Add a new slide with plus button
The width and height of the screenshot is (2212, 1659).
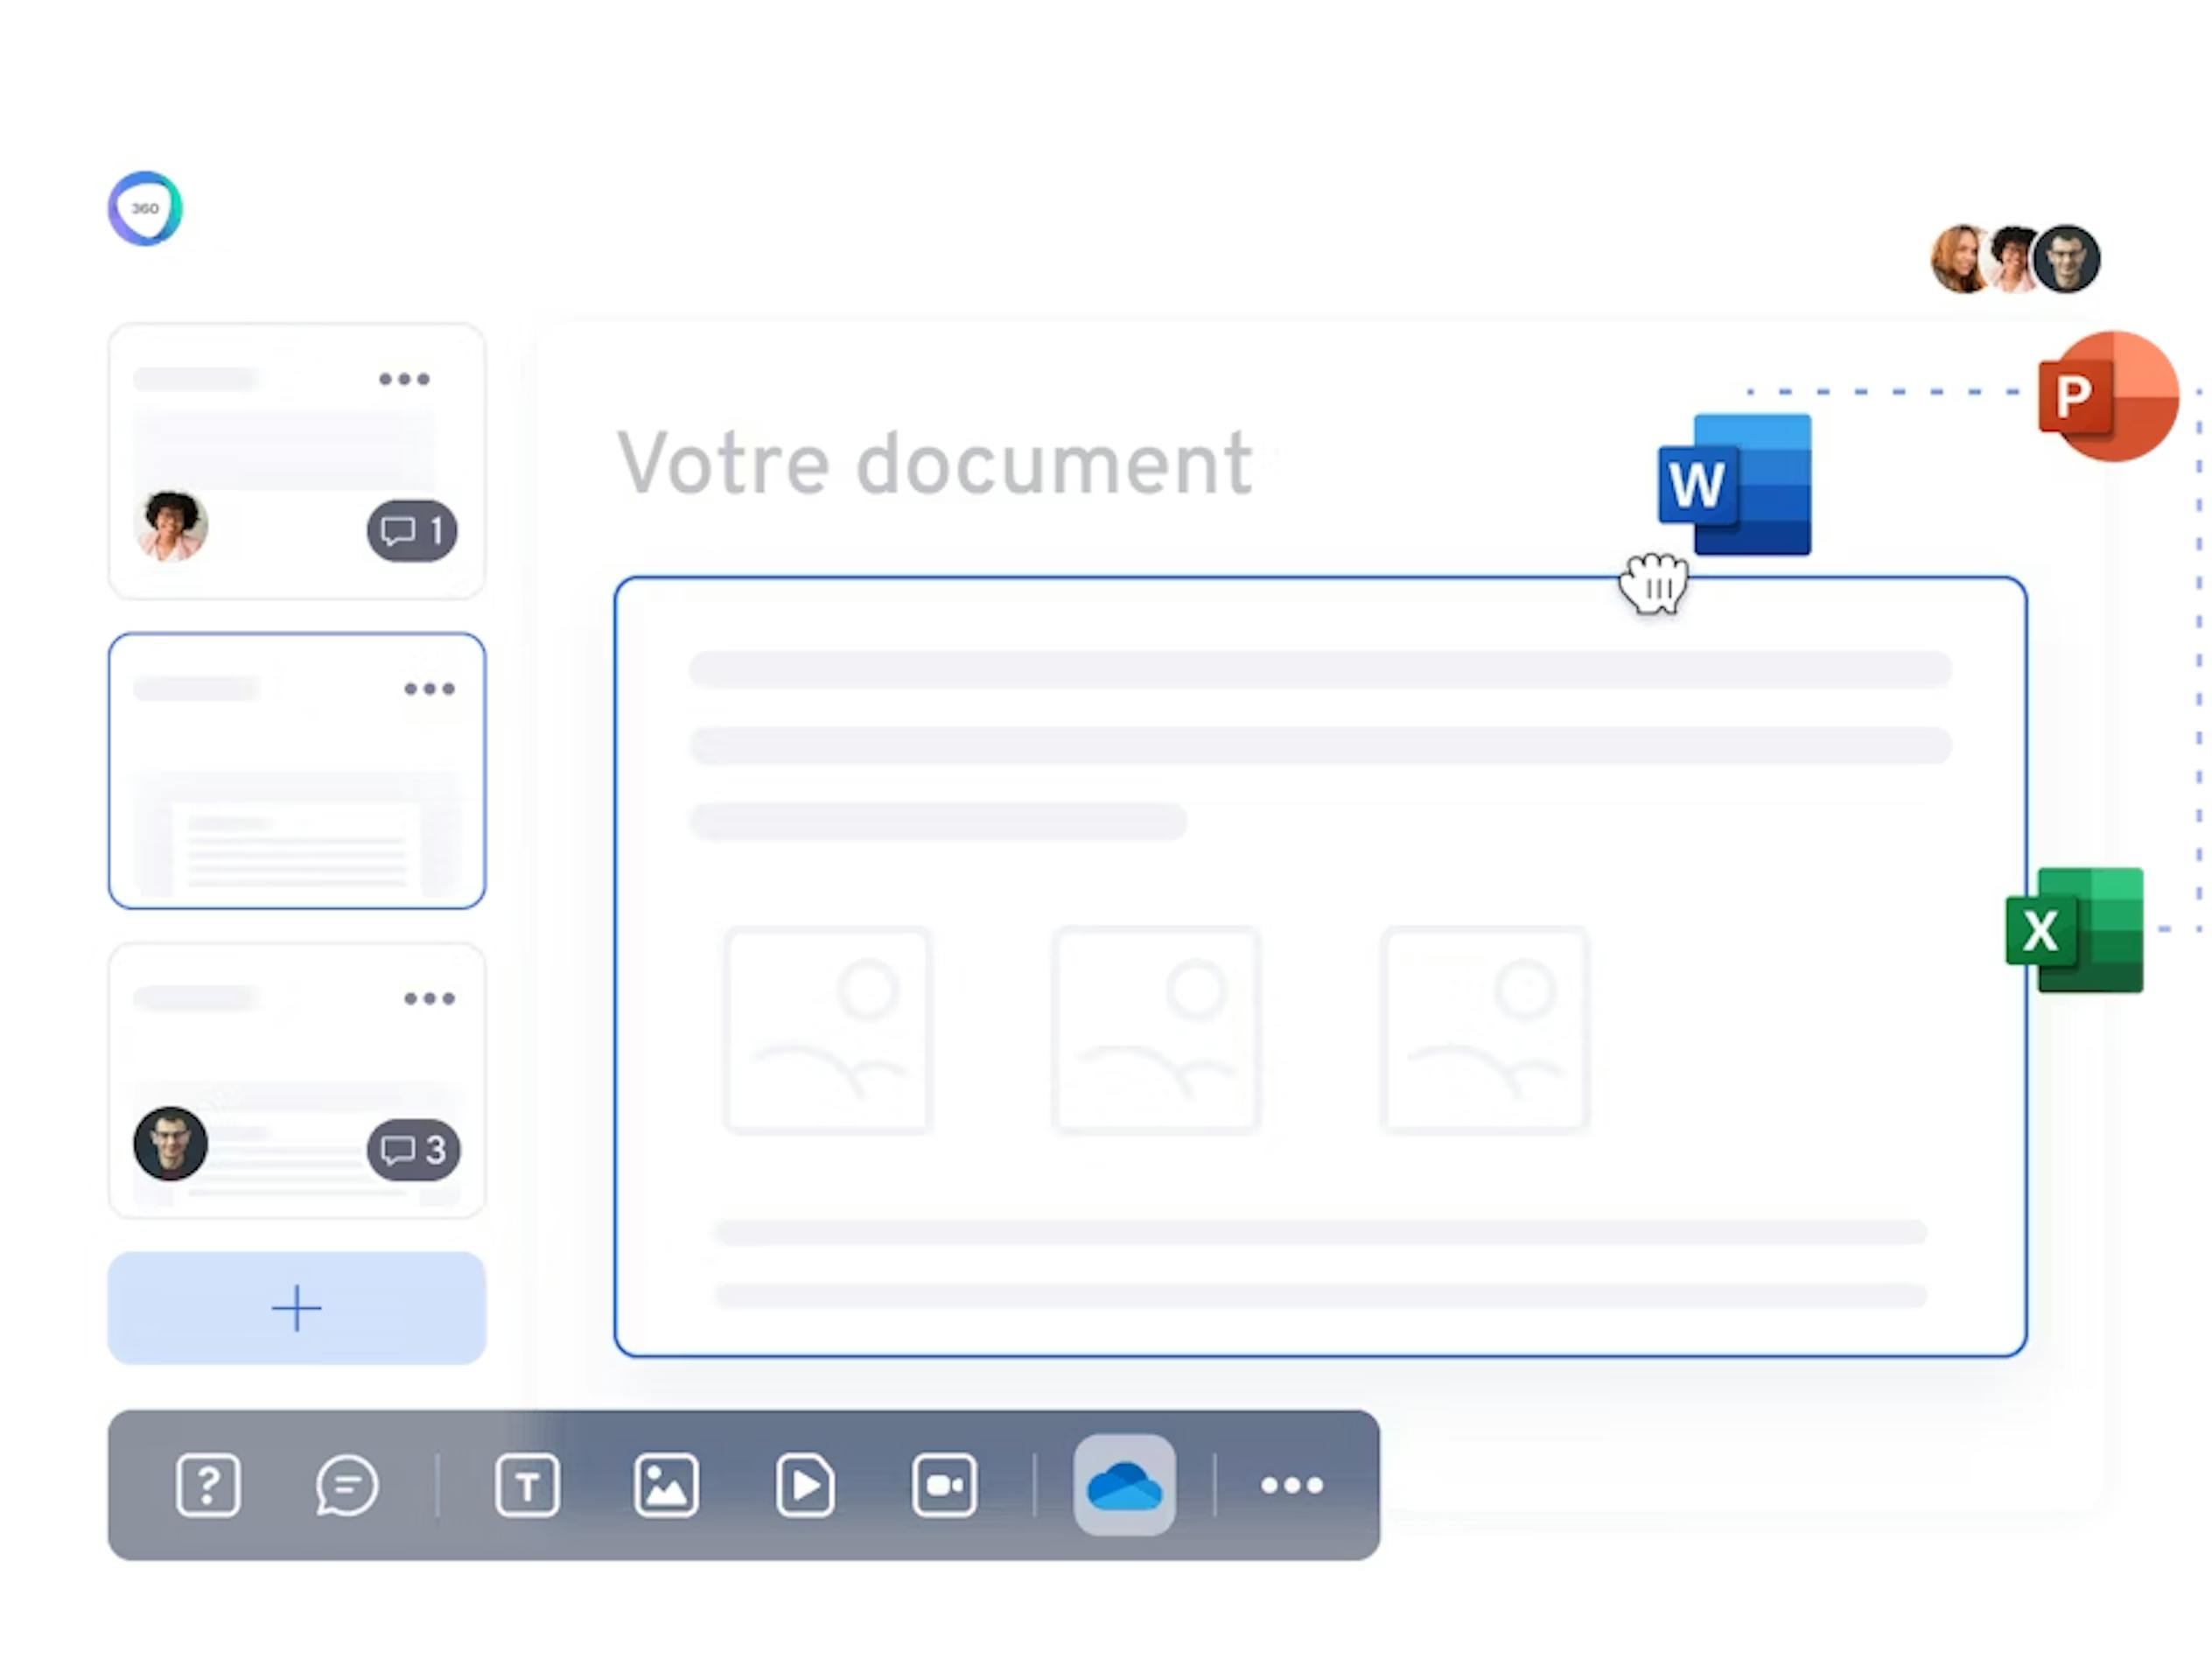(297, 1309)
